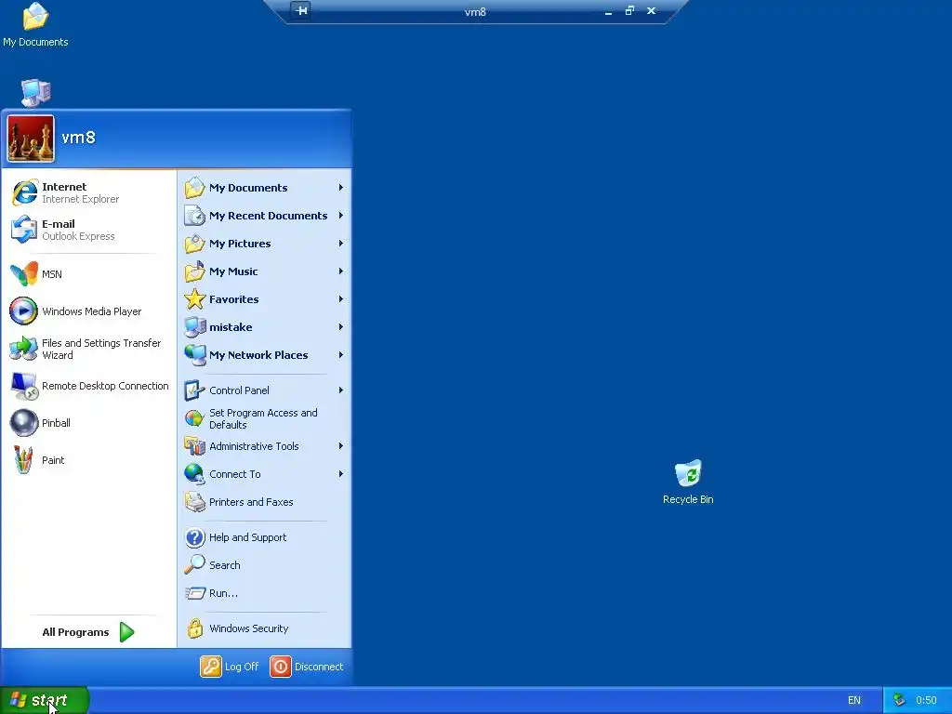The image size is (952, 714).
Task: Click the Control Panel icon
Action: 195,390
